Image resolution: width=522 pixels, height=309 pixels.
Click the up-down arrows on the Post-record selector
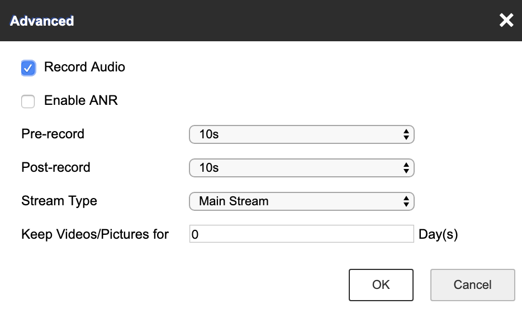pyautogui.click(x=406, y=168)
